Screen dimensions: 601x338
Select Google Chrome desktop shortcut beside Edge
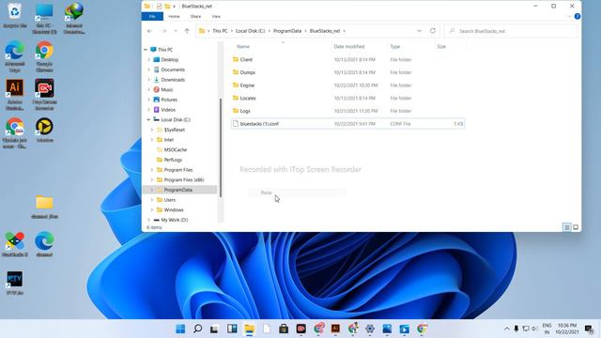[44, 56]
